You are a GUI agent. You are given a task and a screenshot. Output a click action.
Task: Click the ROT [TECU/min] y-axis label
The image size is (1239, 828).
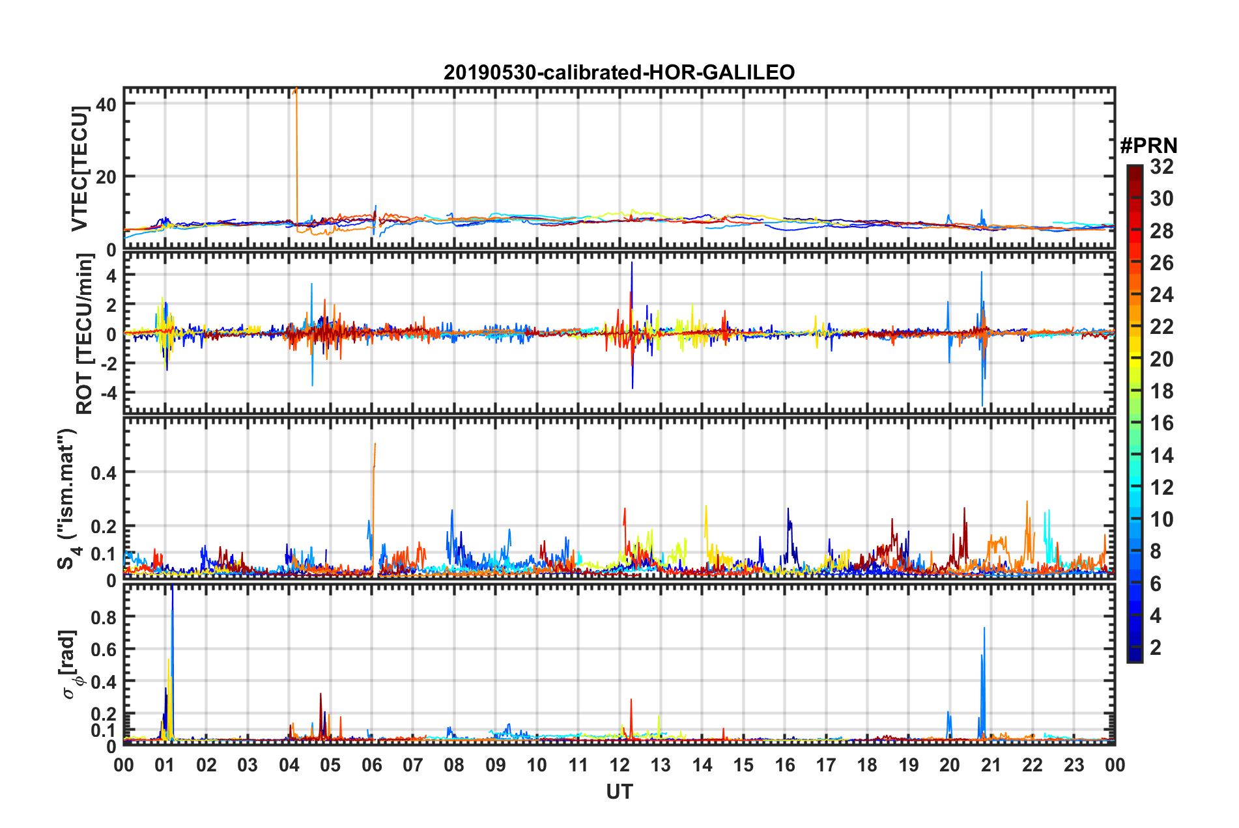point(85,334)
